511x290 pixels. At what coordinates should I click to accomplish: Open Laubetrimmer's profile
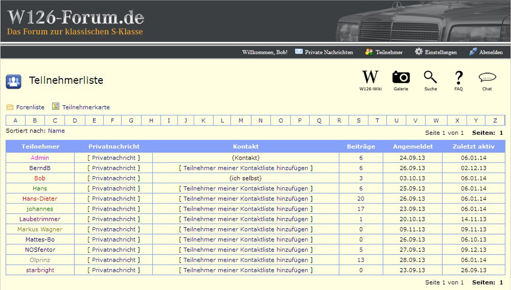40,219
